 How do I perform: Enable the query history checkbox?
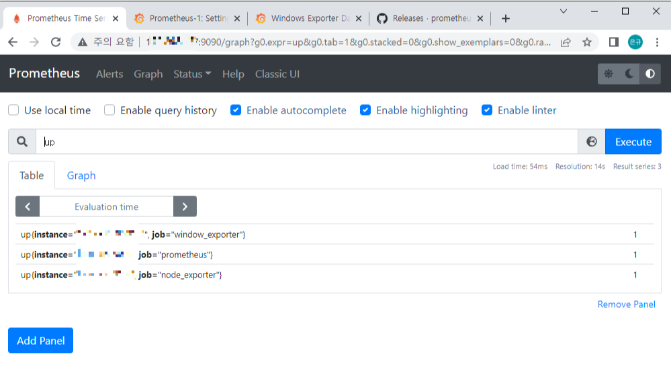pyautogui.click(x=109, y=110)
